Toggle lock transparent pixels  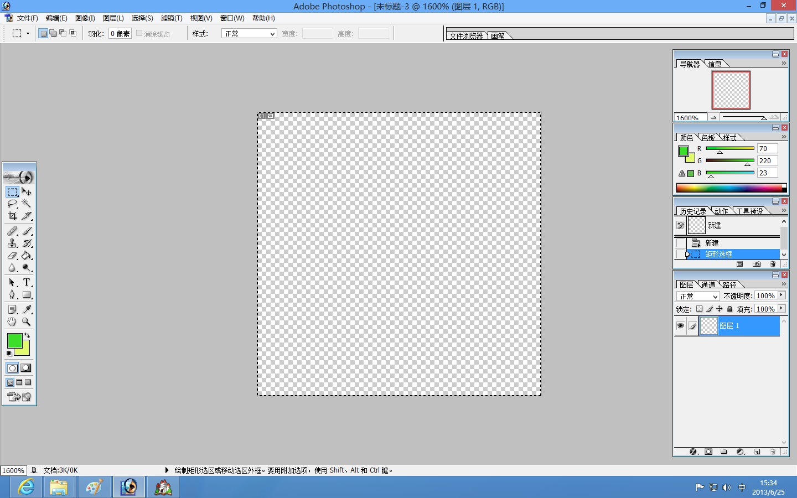[699, 309]
